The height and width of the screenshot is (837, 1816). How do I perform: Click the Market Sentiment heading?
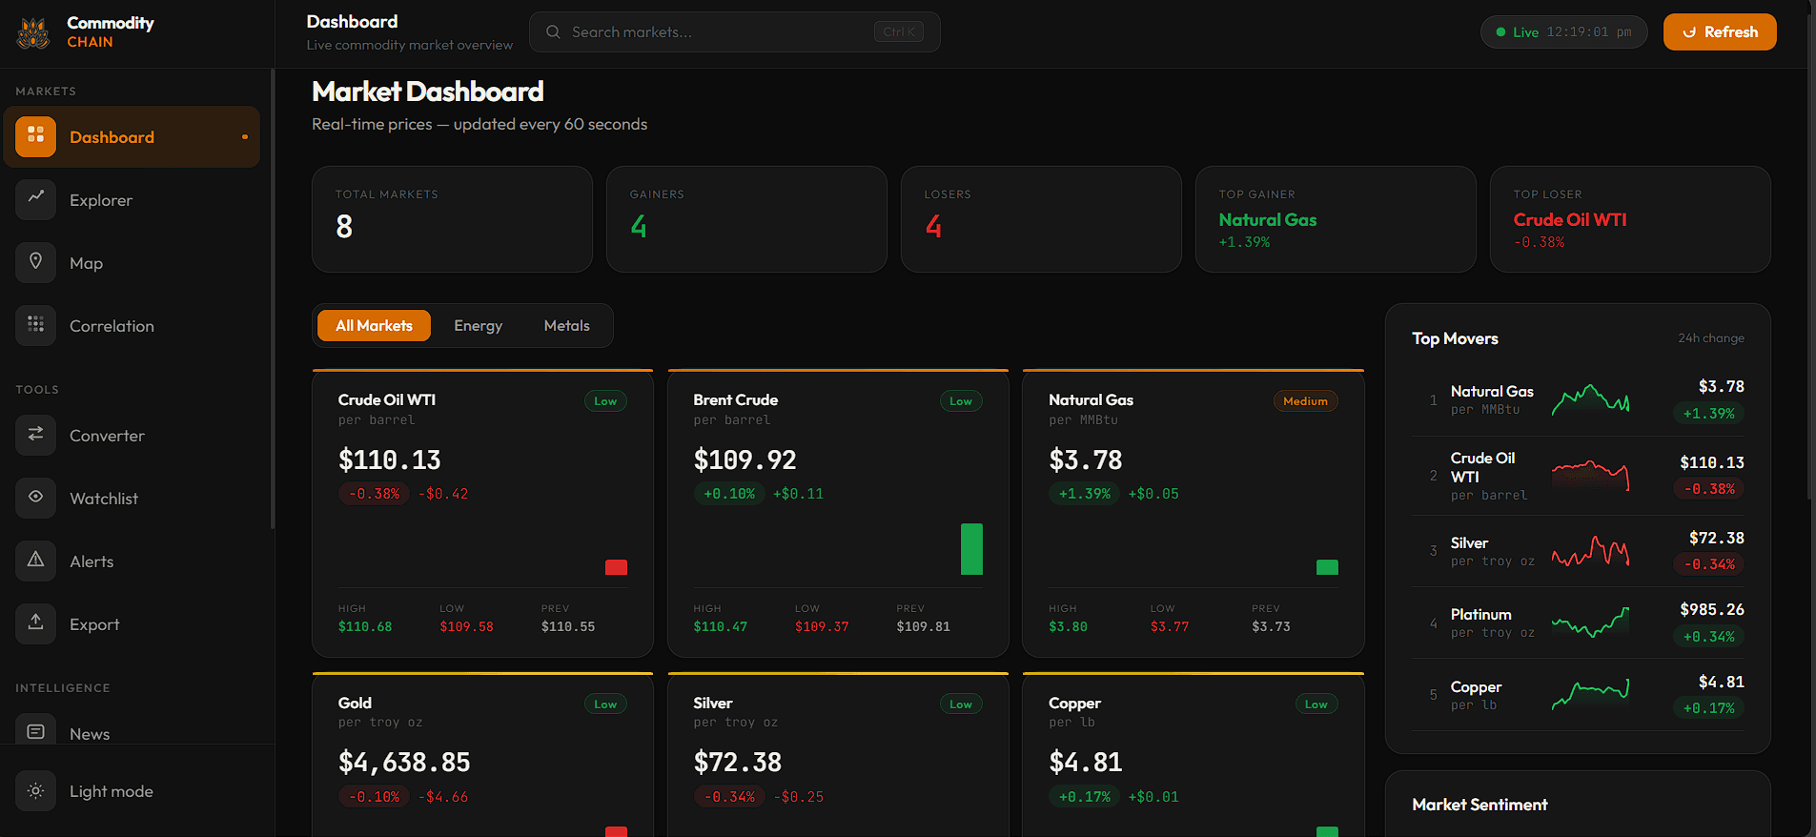point(1479,805)
